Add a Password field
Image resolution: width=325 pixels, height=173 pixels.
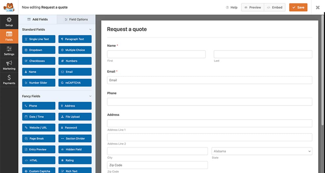pos(75,128)
